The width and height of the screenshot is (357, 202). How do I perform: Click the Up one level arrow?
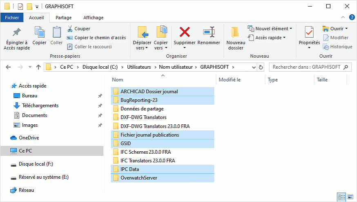(38, 67)
